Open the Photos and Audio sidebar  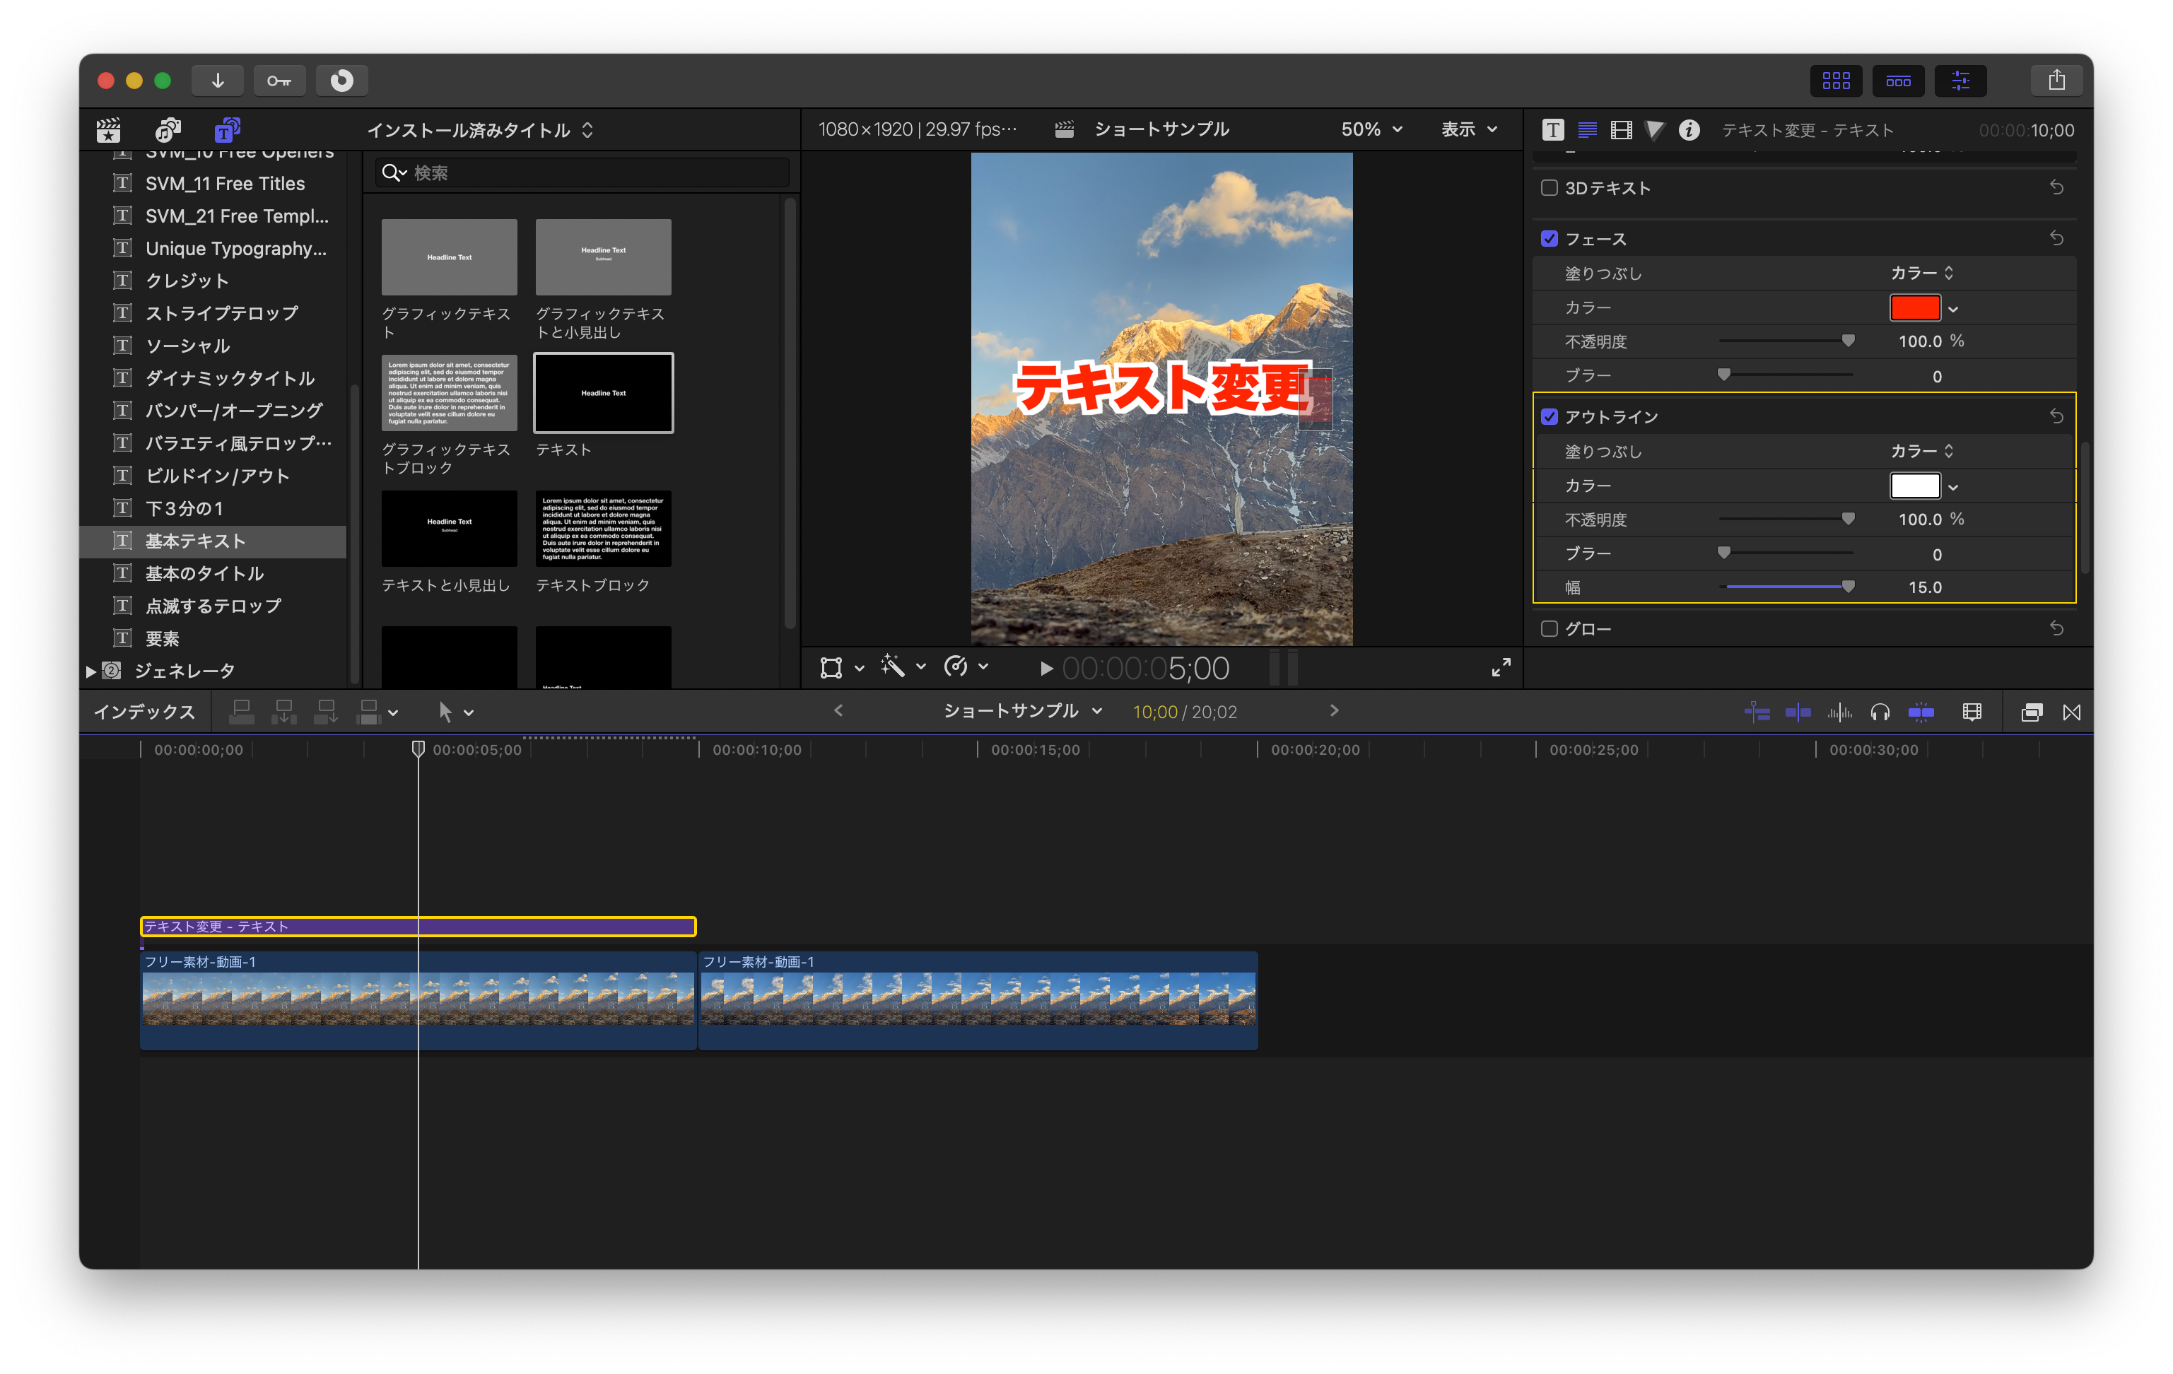[x=168, y=130]
